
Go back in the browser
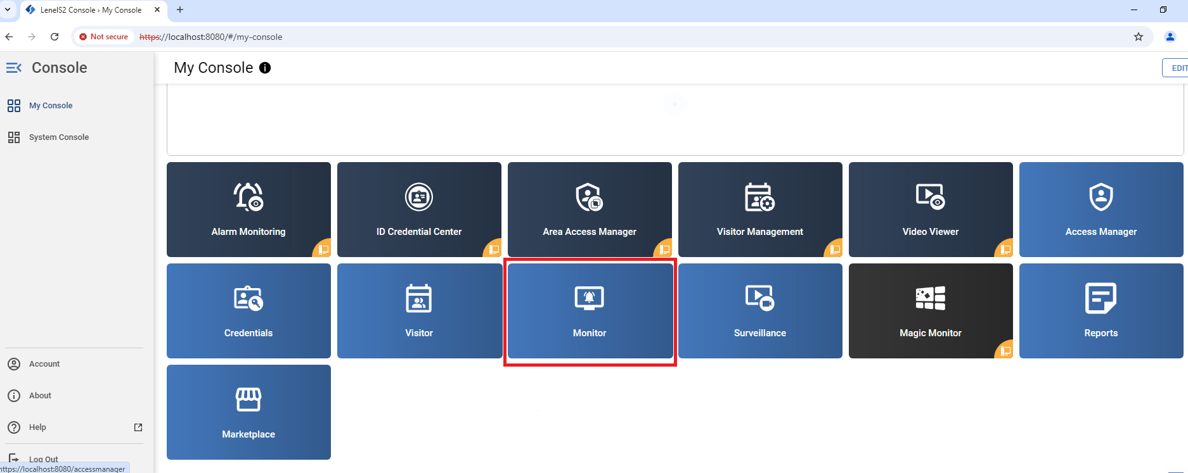click(x=9, y=37)
